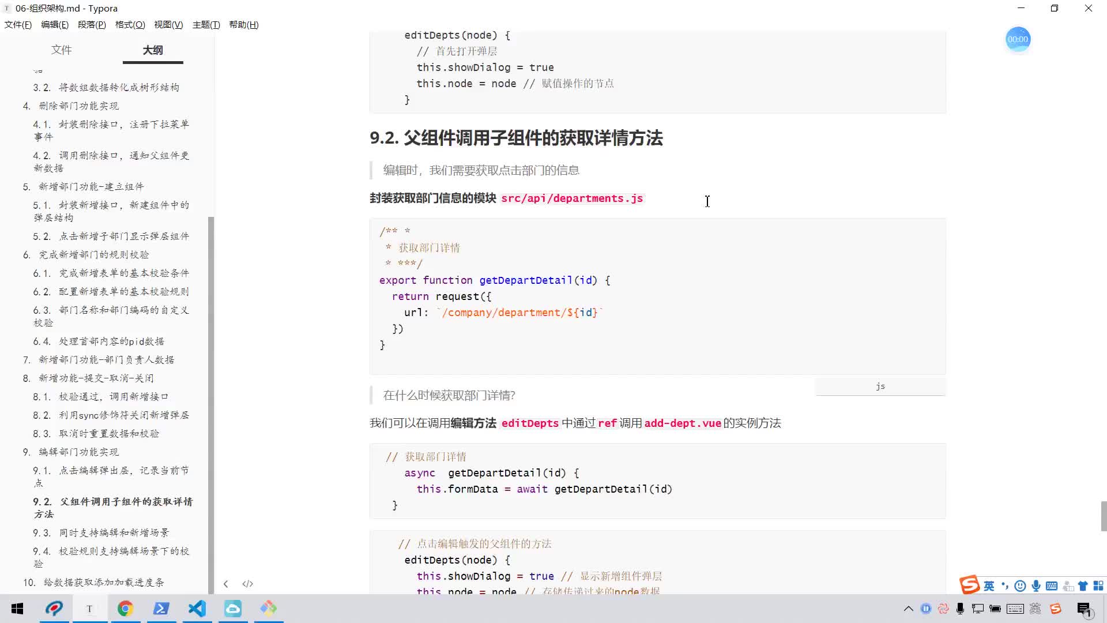Open the red-blue swirl app in taskbar
This screenshot has height=623, width=1107.
(x=54, y=609)
